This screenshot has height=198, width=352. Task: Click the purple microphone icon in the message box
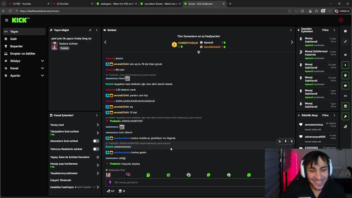(x=110, y=182)
